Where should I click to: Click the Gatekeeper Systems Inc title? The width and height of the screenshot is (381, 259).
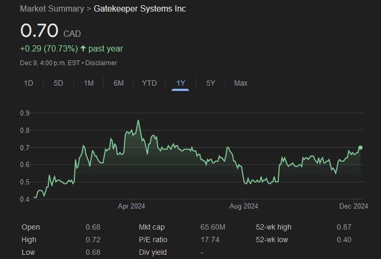[x=139, y=9]
